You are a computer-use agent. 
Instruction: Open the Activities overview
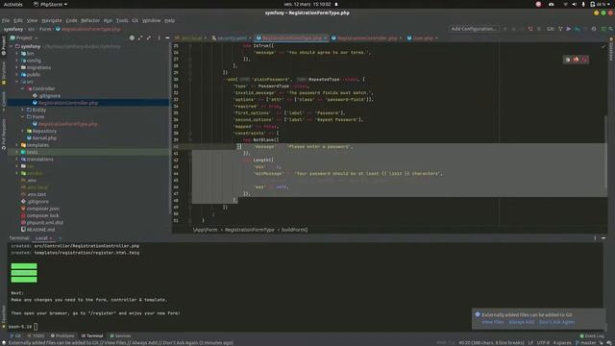click(12, 4)
